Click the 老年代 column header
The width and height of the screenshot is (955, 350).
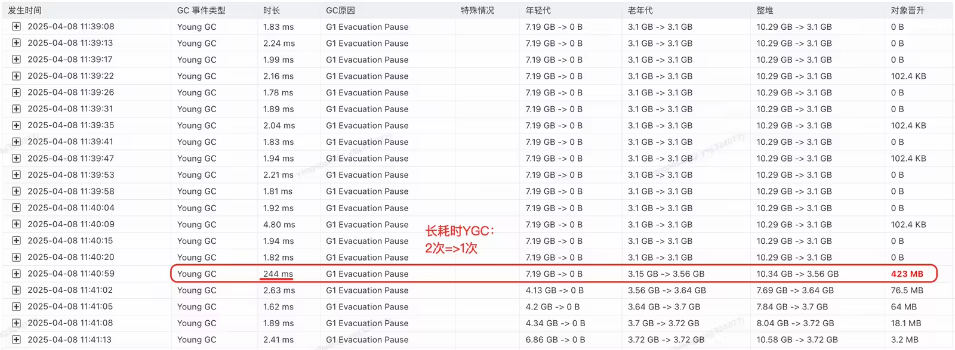pyautogui.click(x=640, y=10)
